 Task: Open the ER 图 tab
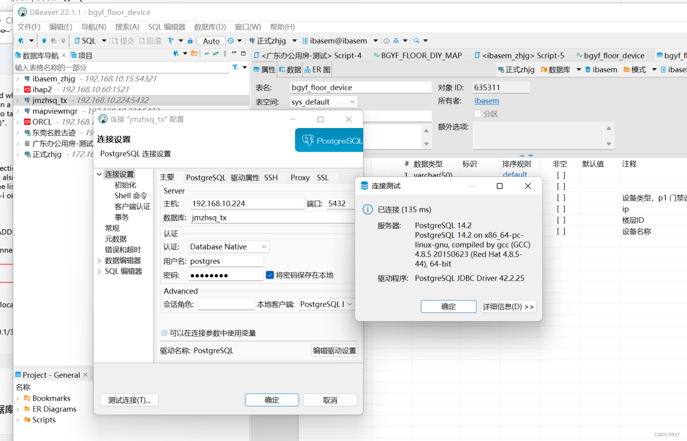coord(317,70)
